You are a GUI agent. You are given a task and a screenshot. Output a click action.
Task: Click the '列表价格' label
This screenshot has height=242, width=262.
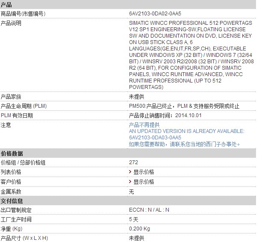(11, 172)
